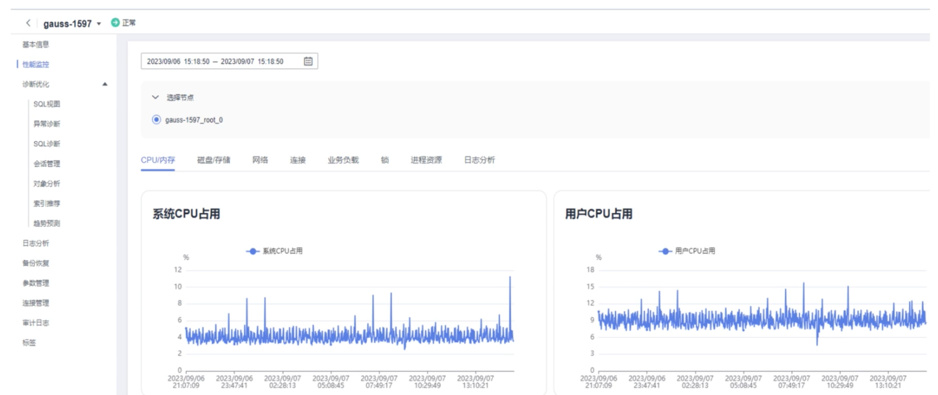Open the gauss-1597 instance dropdown
The image size is (938, 395).
click(x=99, y=24)
